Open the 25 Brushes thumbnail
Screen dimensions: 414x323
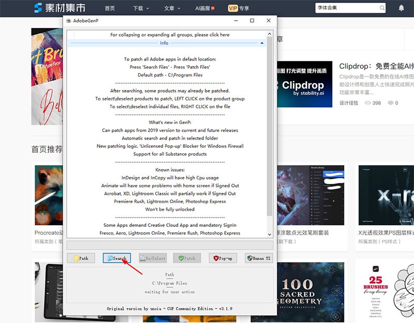pyautogui.click(x=386, y=292)
